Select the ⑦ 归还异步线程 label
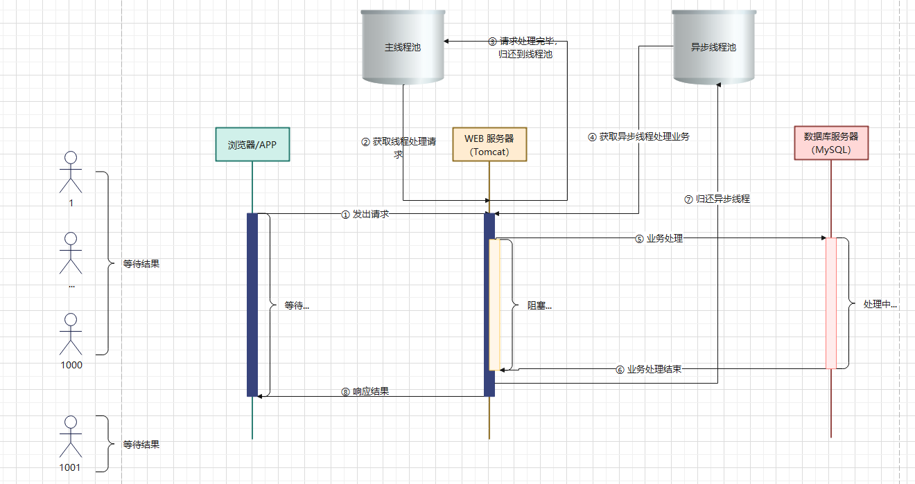 (x=717, y=199)
